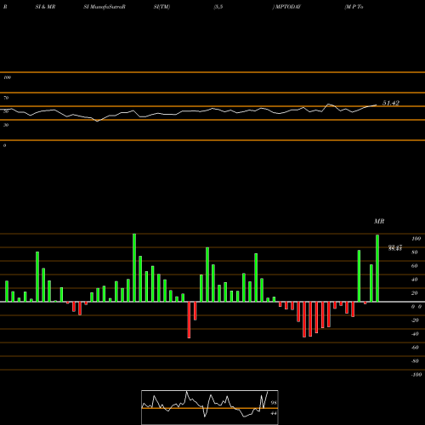Click the last green MR bar reaching 100
Image resolution: width=425 pixels, height=425 pixels.
coord(377,268)
